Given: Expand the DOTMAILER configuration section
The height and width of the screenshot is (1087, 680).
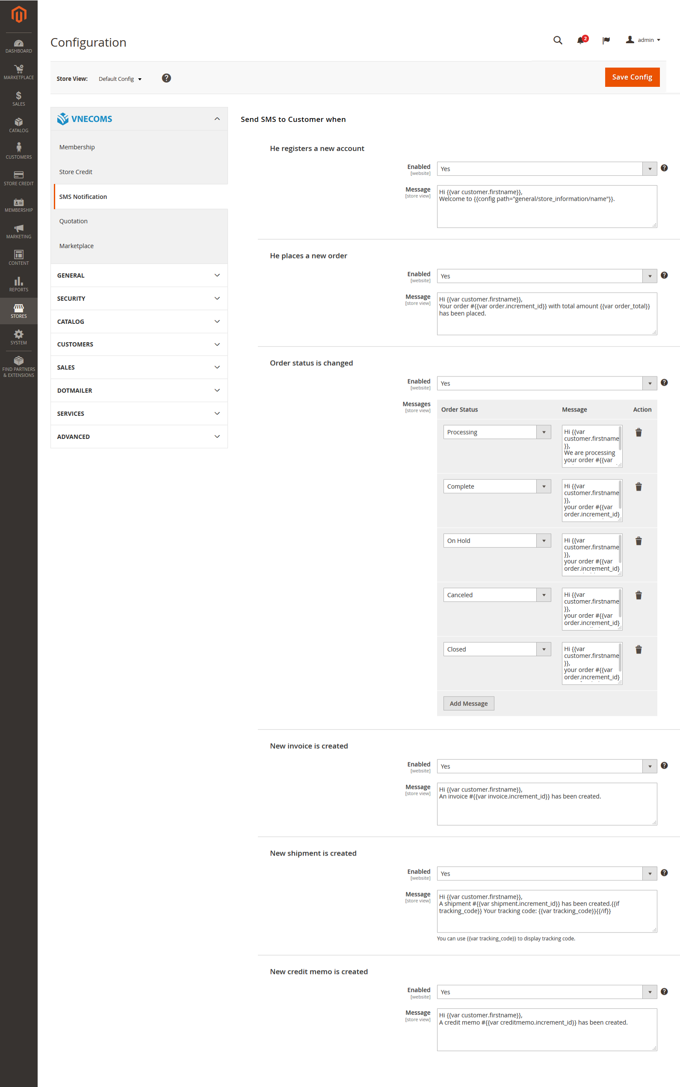Looking at the screenshot, I should [x=139, y=391].
